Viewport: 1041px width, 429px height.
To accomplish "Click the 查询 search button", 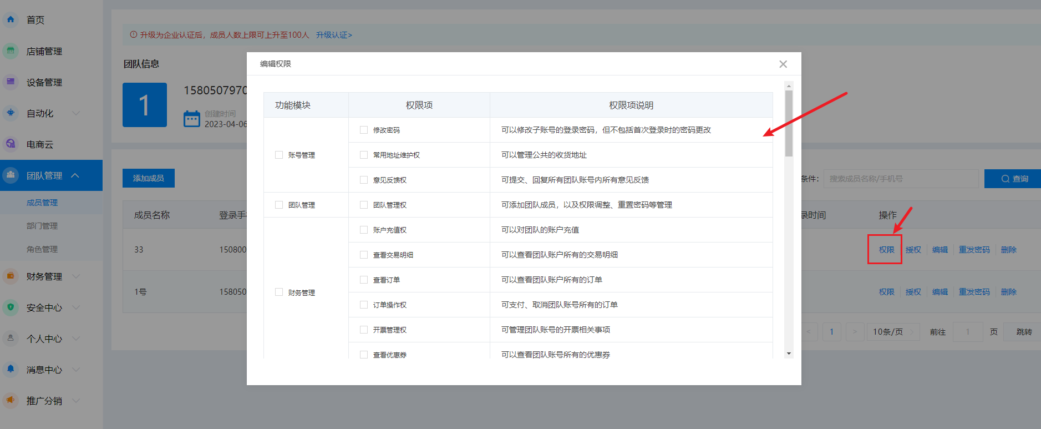I will [x=1013, y=179].
